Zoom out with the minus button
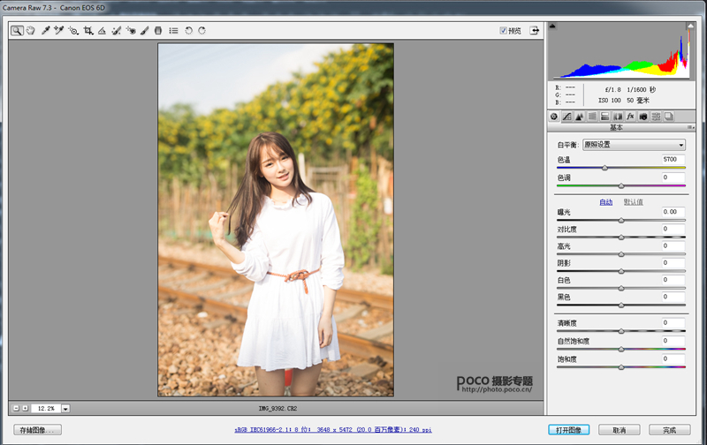Viewport: 707px width, 445px height. pos(16,408)
